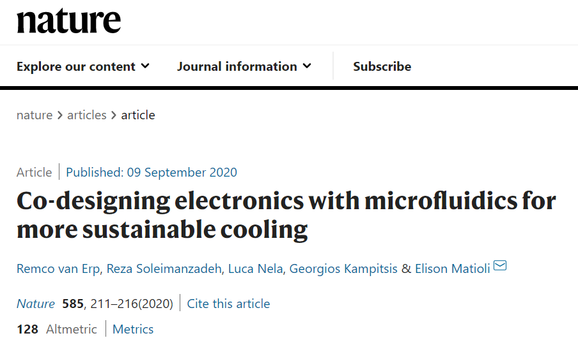View author Georgios Kampitsis
The width and height of the screenshot is (578, 345).
343,268
